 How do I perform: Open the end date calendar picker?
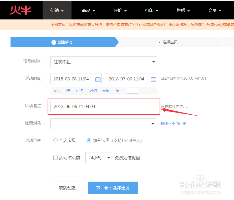[153, 79]
